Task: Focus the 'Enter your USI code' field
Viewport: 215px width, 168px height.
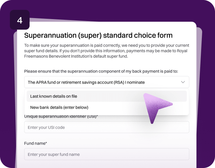Action: click(107, 127)
